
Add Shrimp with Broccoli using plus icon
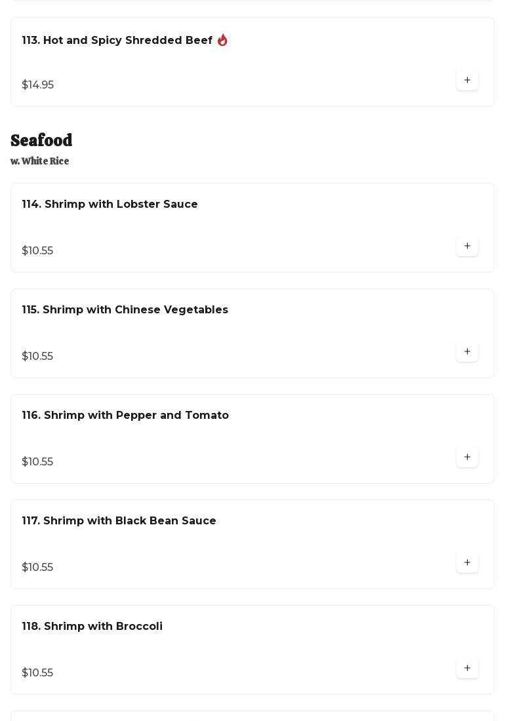click(x=467, y=669)
